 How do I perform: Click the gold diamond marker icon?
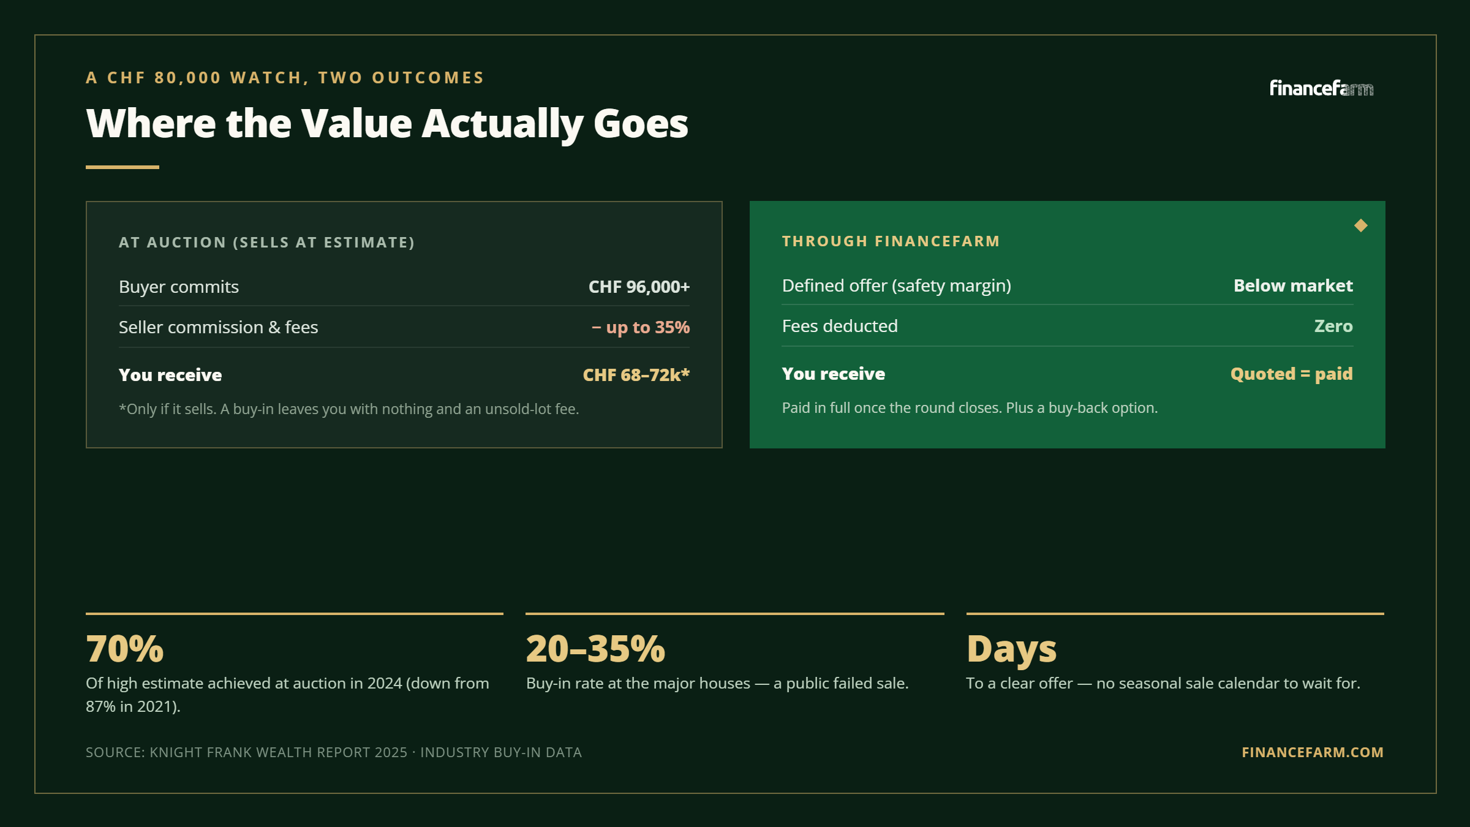[1361, 225]
